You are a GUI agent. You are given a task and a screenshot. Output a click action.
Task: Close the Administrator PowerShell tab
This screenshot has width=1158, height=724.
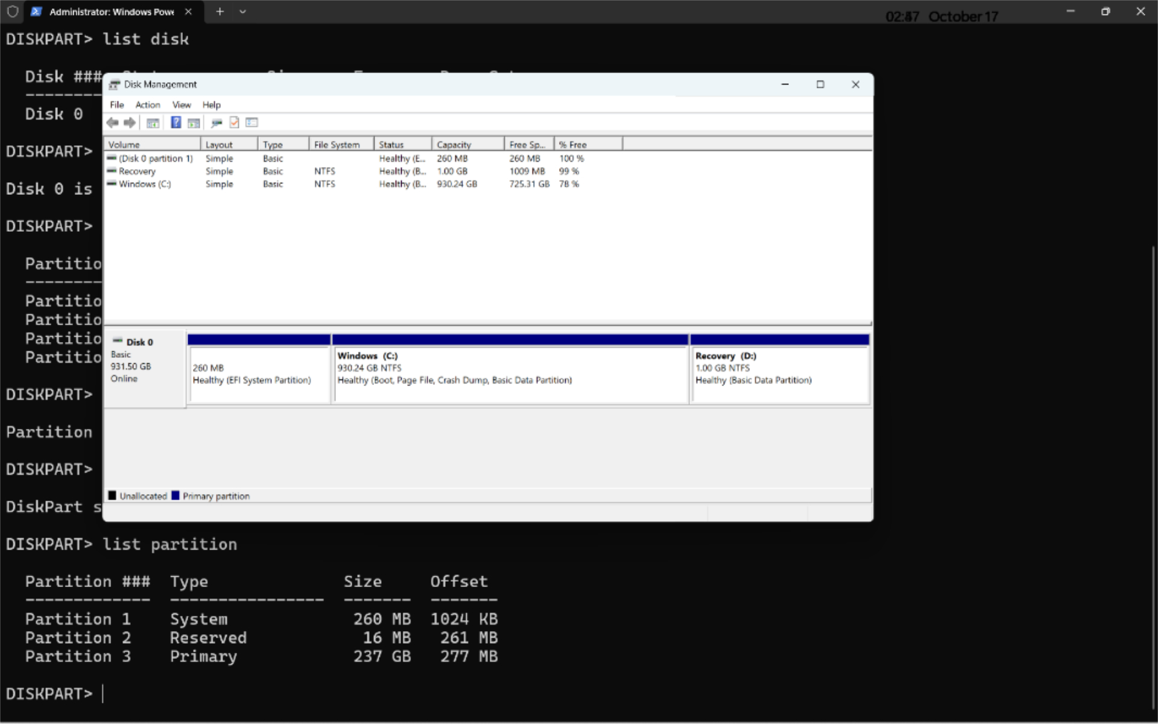point(188,11)
